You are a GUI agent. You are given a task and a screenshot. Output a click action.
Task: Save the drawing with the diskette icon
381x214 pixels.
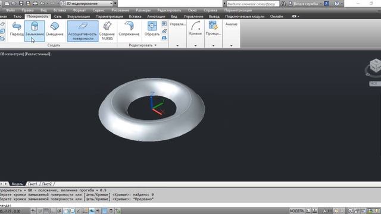[21, 4]
